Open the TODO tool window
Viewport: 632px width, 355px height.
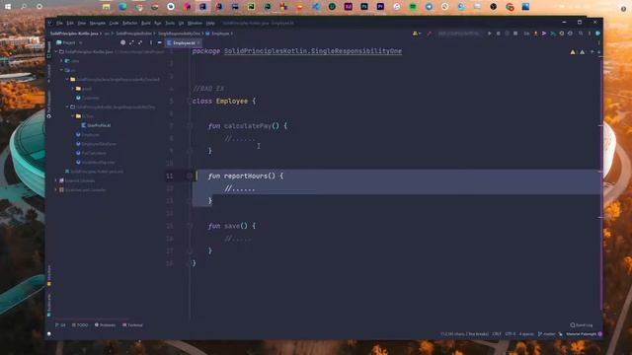point(80,324)
